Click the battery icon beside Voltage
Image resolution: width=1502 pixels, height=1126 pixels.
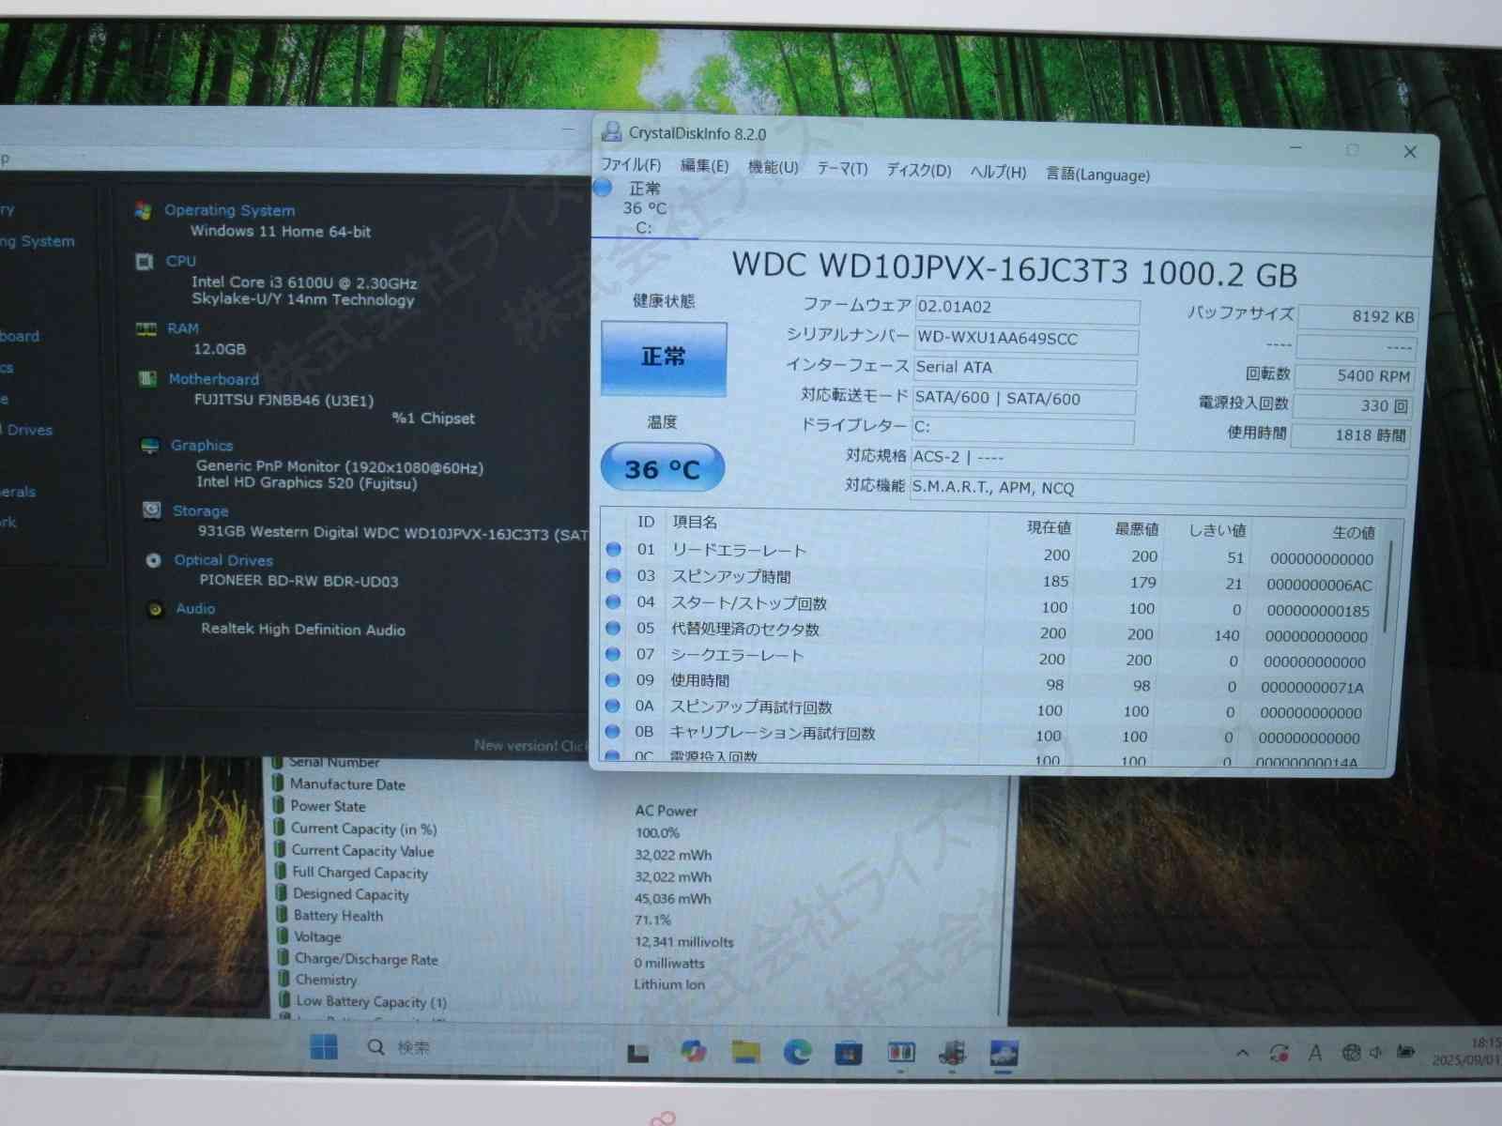click(x=283, y=936)
